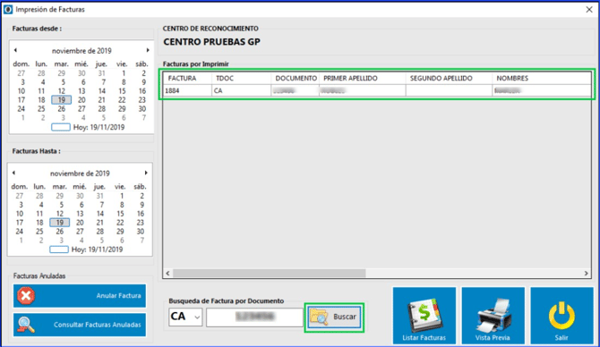Click the document number search field
Image resolution: width=600 pixels, height=347 pixels.
tap(254, 317)
